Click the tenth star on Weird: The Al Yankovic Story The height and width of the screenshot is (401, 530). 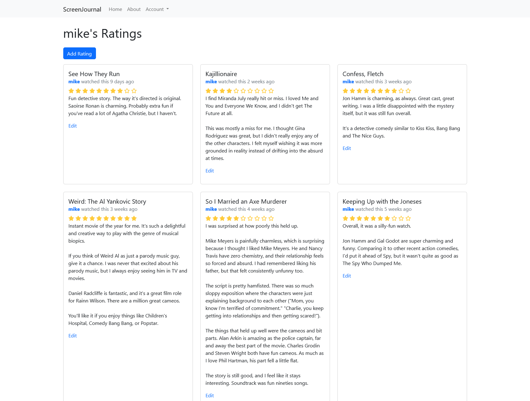tap(134, 218)
